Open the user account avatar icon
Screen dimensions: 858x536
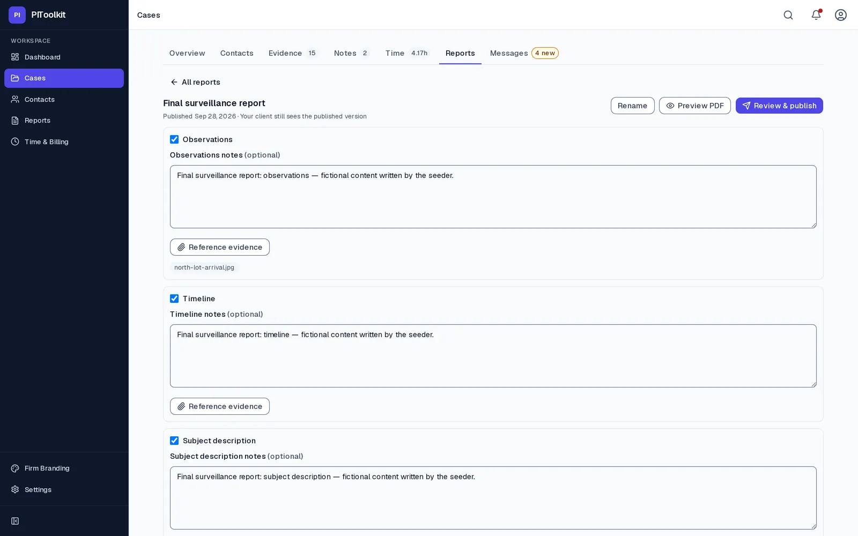(x=841, y=15)
